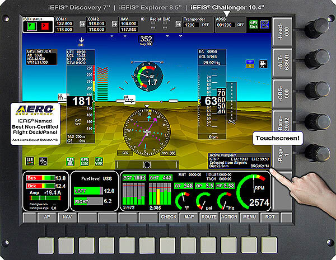This screenshot has height=260, width=336.
Task: Select the transponder code 1200 field
Action: tap(193, 25)
